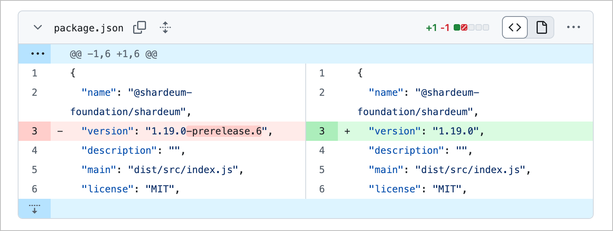The image size is (613, 231).
Task: Open the file options kebab menu
Action: [x=574, y=27]
